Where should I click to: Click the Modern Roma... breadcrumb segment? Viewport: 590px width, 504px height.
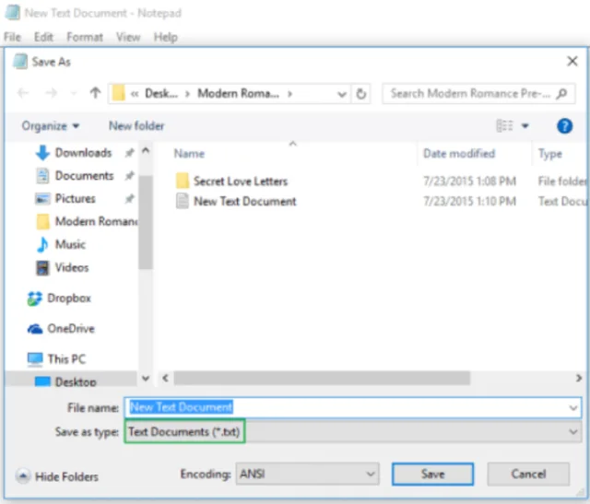pyautogui.click(x=239, y=93)
